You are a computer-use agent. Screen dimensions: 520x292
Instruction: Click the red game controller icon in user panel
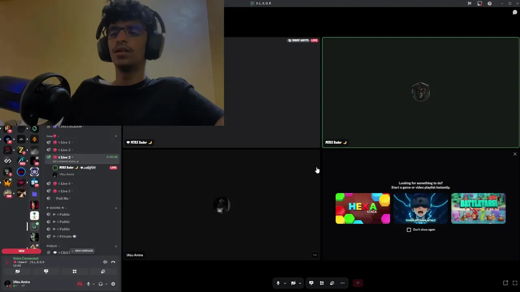[x=80, y=284]
